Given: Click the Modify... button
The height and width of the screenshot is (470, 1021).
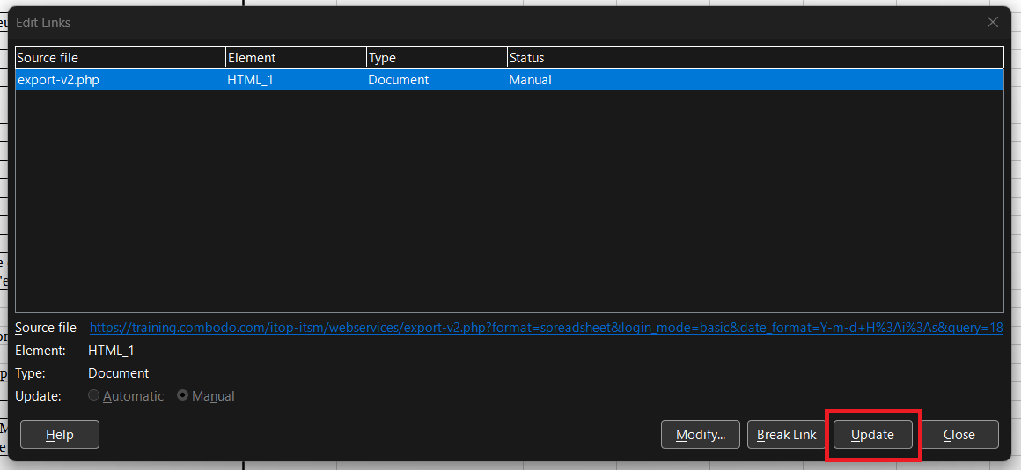Looking at the screenshot, I should (x=701, y=435).
